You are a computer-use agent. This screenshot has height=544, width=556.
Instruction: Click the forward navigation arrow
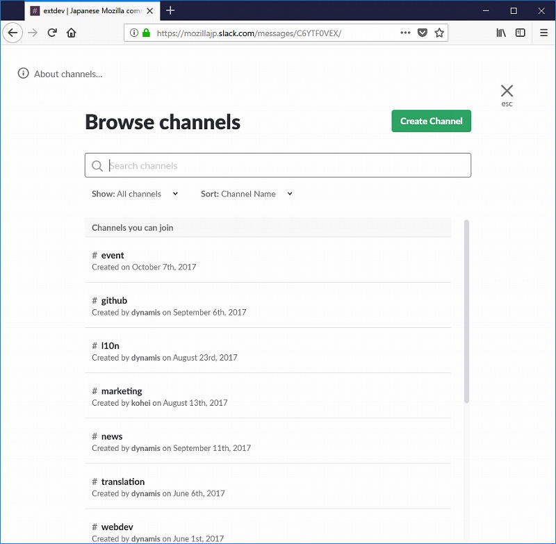point(33,33)
